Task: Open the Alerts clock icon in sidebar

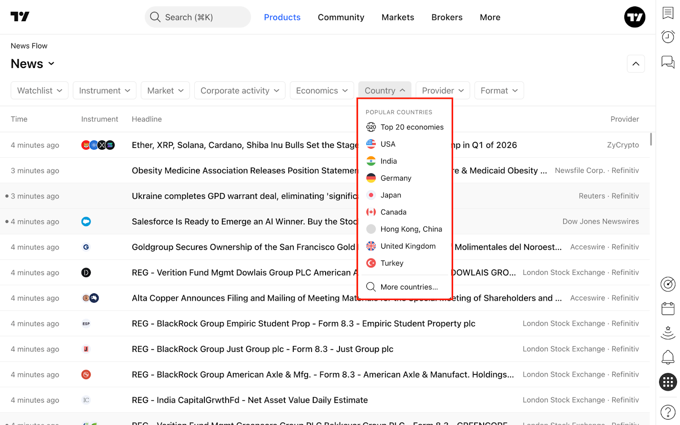Action: 668,37
